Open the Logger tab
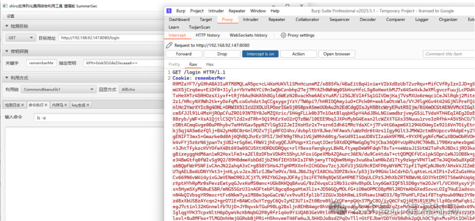The height and width of the screenshot is (221, 475). pyautogui.click(x=422, y=19)
